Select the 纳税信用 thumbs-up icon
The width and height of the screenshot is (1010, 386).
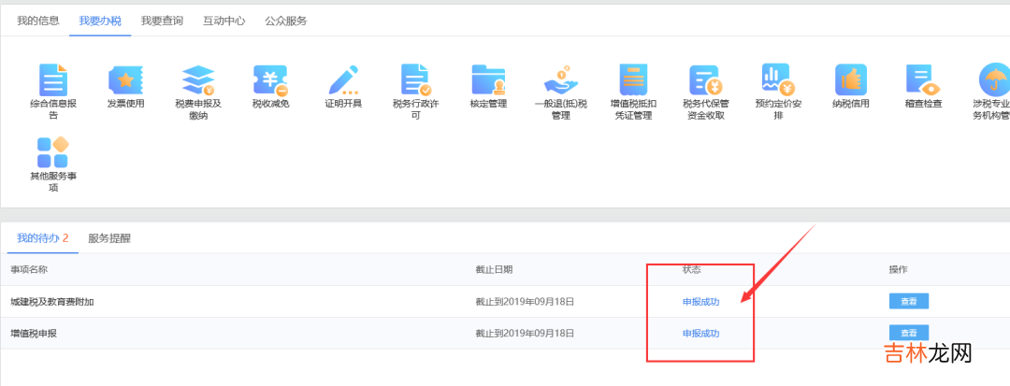[850, 81]
